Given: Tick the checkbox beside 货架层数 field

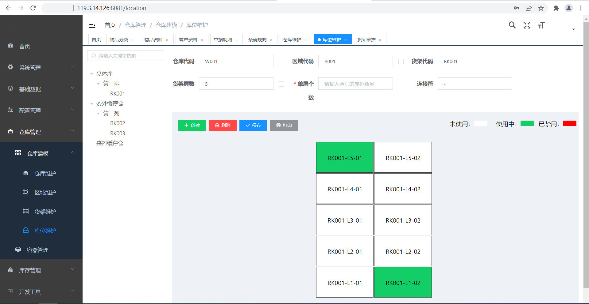Looking at the screenshot, I should 281,84.
